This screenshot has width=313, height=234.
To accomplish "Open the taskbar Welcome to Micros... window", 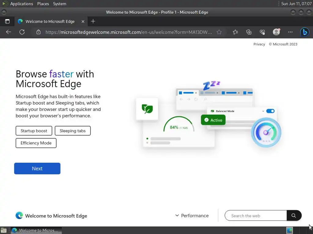I will (x=36, y=230).
